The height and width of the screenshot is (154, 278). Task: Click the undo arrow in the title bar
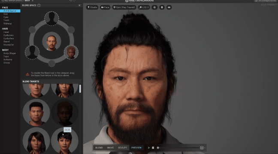click(70, 1)
